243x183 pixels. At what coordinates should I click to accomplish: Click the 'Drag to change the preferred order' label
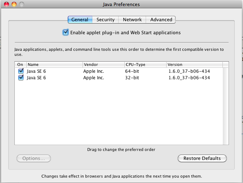[x=121, y=149]
